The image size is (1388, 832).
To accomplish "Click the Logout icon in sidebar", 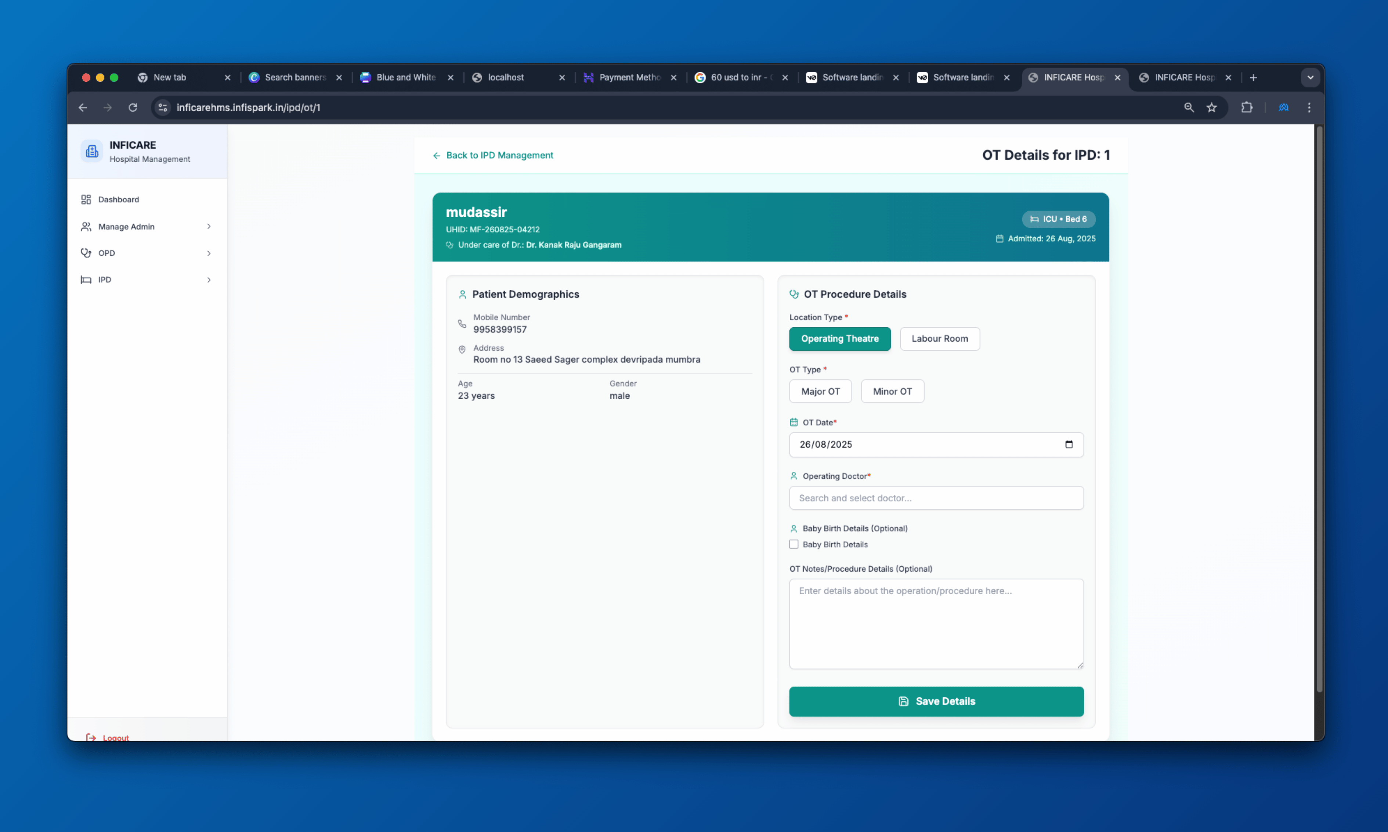I will tap(91, 737).
